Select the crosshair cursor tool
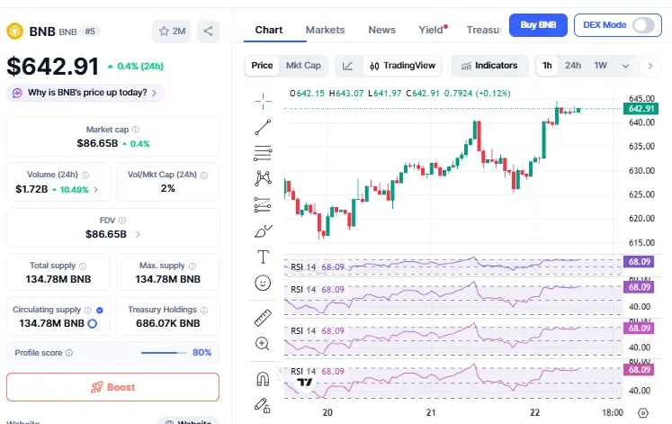The width and height of the screenshot is (672, 424). 263,99
